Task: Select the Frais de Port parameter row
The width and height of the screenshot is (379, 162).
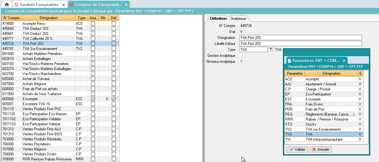Action: click(323, 109)
